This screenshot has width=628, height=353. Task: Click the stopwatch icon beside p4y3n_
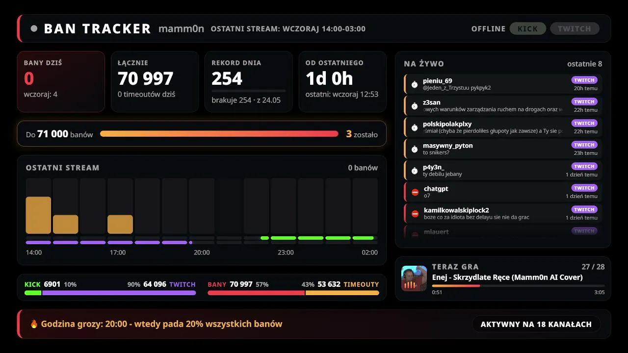[x=415, y=171]
